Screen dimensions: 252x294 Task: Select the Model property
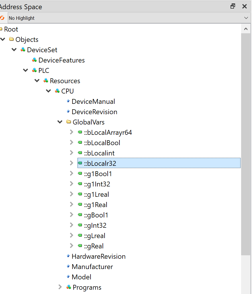[x=81, y=277]
